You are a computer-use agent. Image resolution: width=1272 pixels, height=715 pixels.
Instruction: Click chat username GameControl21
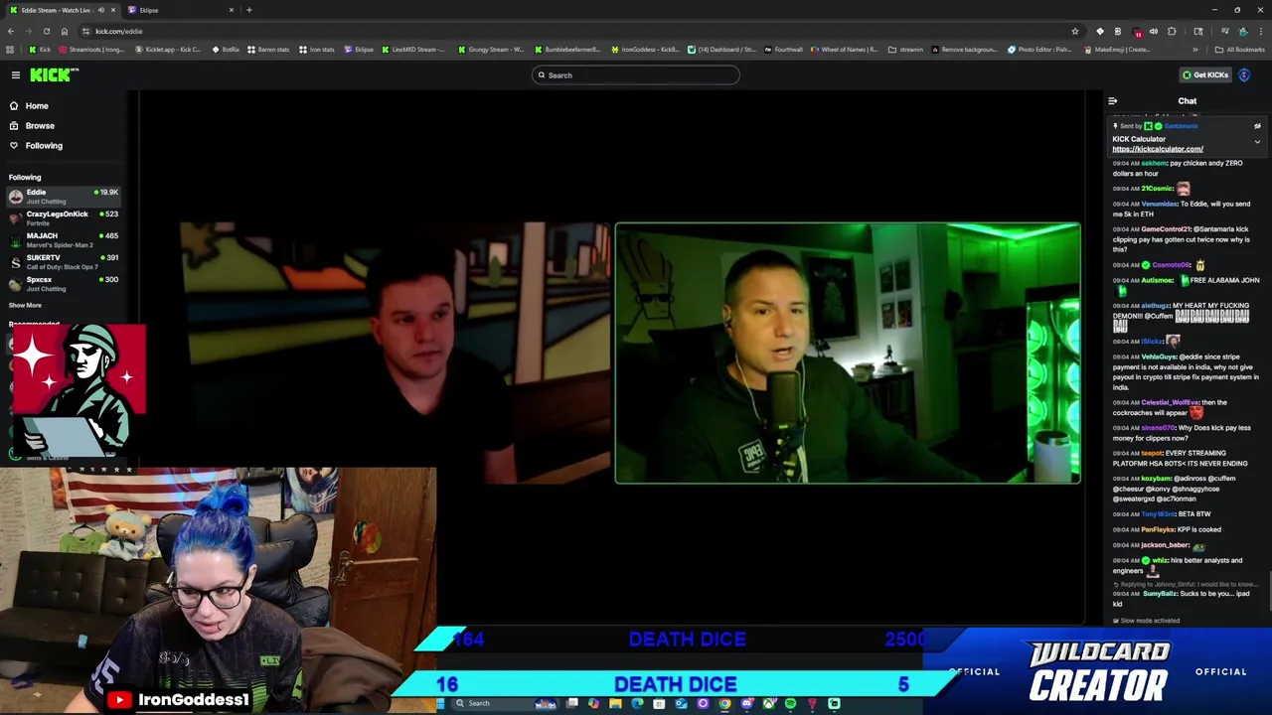pyautogui.click(x=1167, y=229)
